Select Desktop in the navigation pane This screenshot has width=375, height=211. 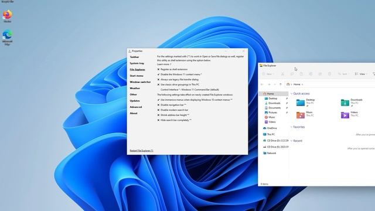271,98
